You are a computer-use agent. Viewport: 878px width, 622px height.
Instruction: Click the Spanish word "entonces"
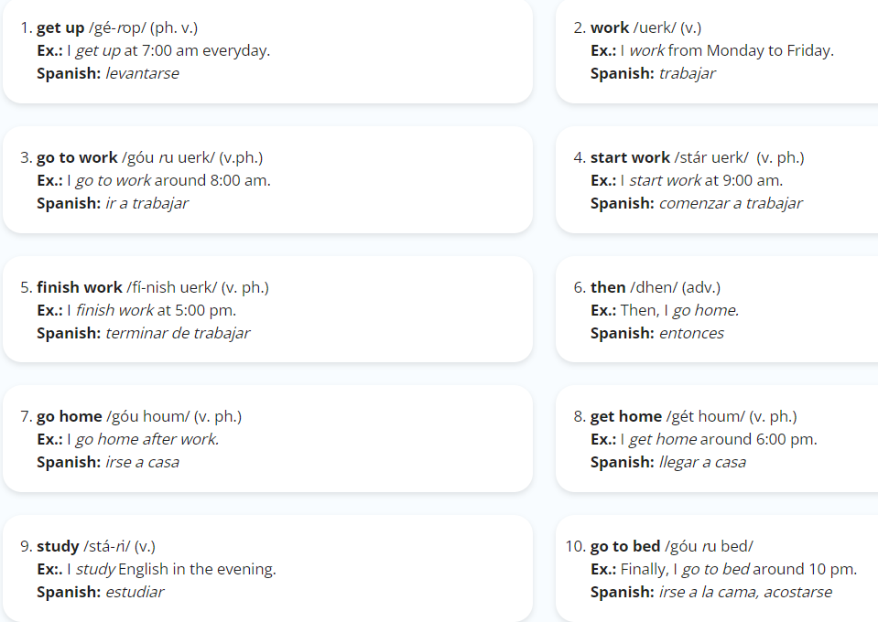tap(691, 333)
